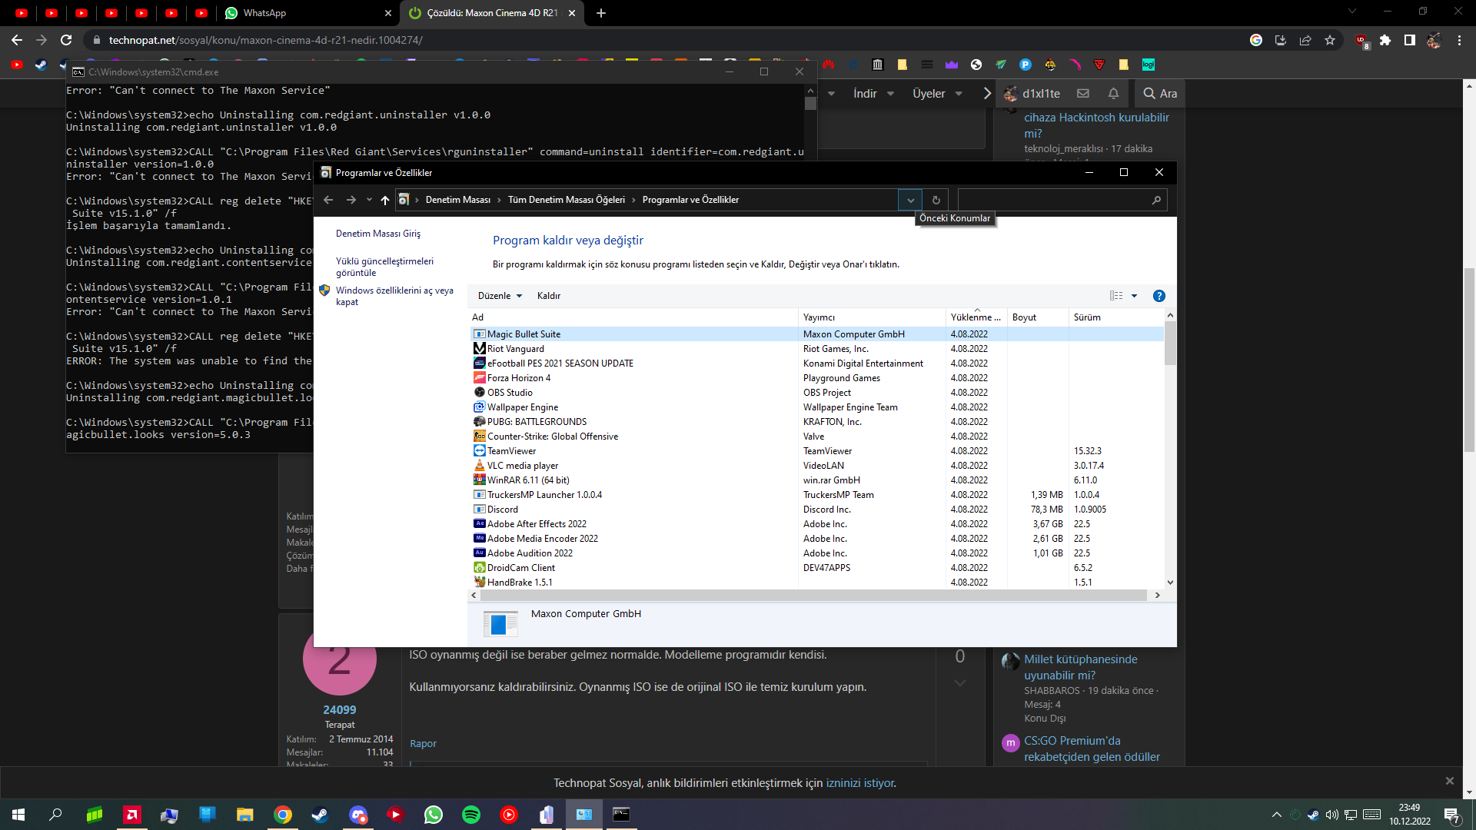Click the search magnifier in the Control Panel search box
Viewport: 1476px width, 830px height.
pyautogui.click(x=1155, y=200)
